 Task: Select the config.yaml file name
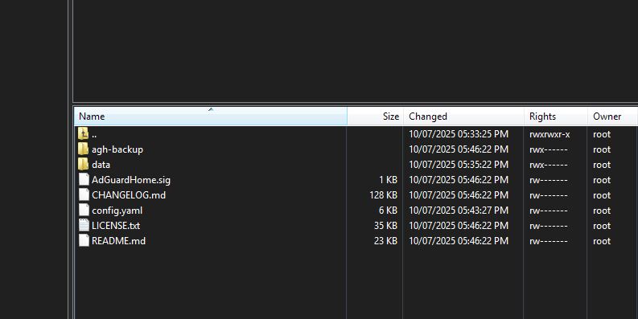[x=117, y=211]
